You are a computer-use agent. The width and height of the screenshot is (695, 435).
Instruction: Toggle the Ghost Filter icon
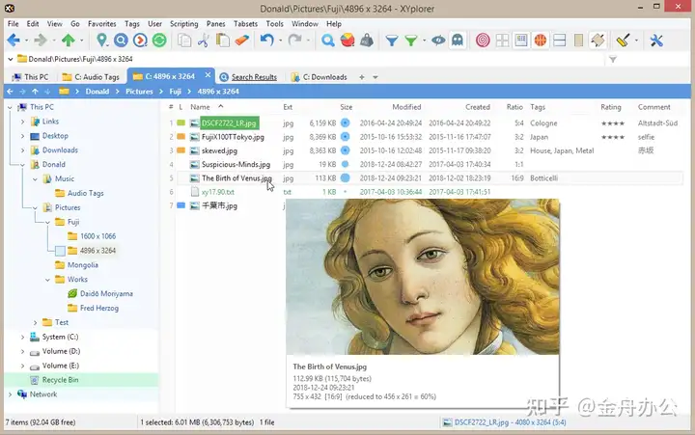coord(458,41)
